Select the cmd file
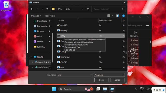The height and width of the screenshot is (93, 166). pyautogui.click(x=91, y=36)
